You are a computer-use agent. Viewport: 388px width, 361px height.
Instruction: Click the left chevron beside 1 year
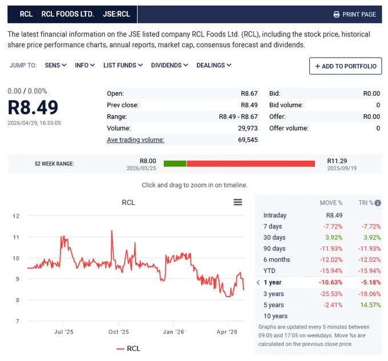[258, 282]
